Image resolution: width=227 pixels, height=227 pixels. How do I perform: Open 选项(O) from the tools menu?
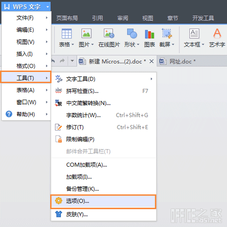104,202
